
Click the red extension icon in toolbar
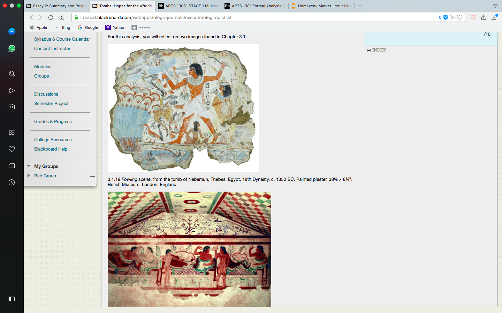click(473, 17)
